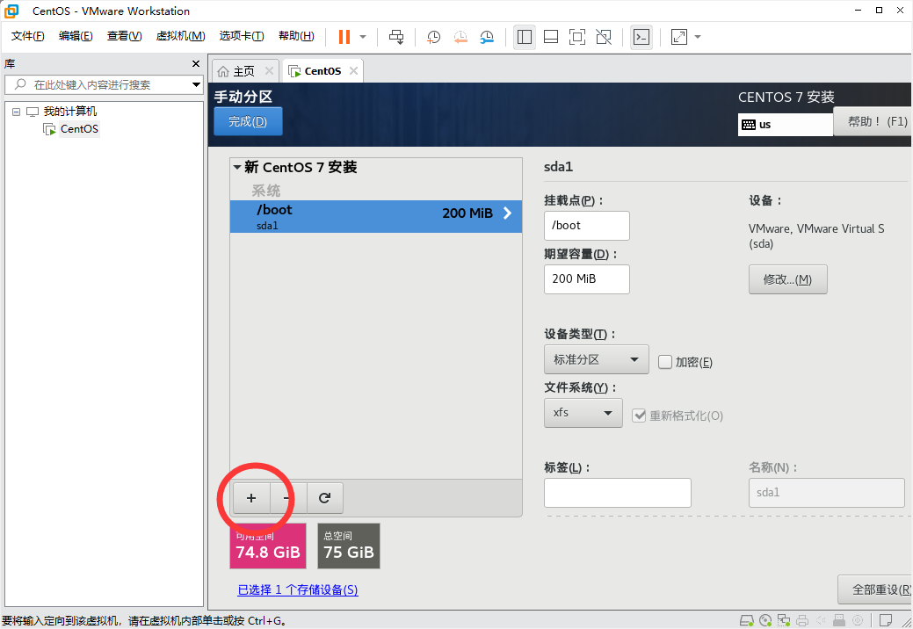Click the library search input field
The image size is (913, 629).
[x=99, y=84]
